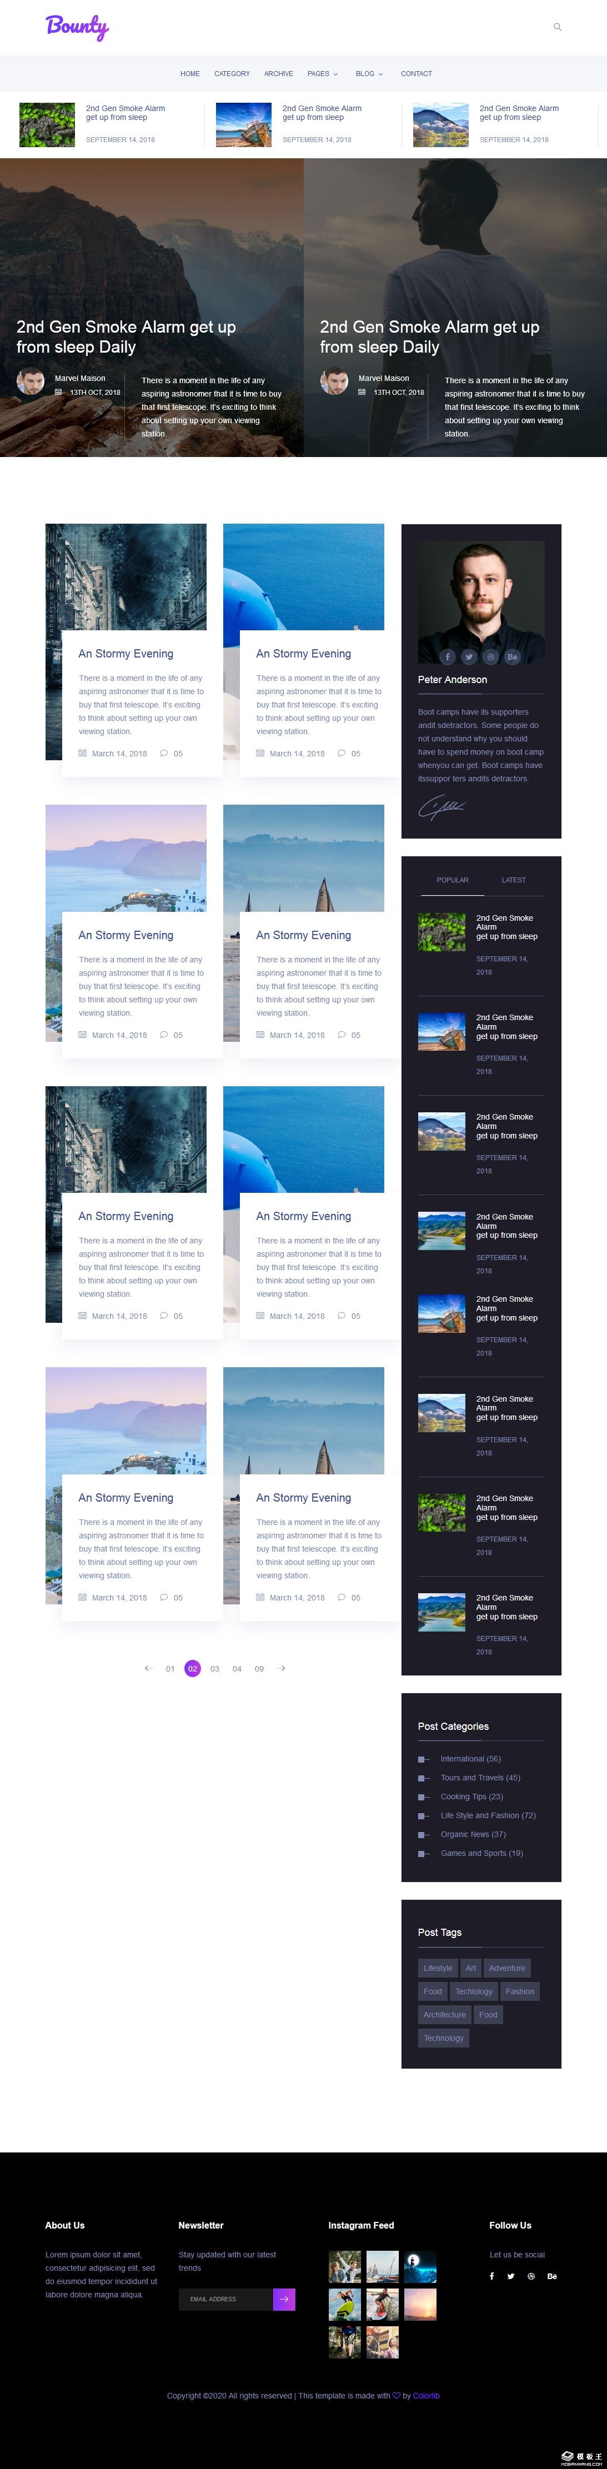Go to previous page using pagination arrow

148,1669
